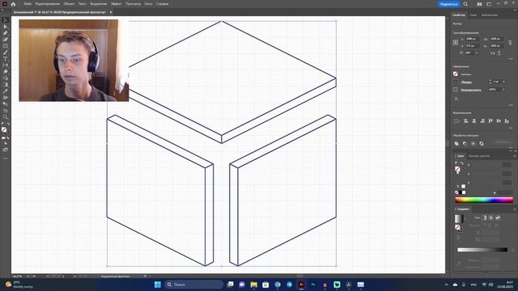This screenshot has width=518, height=291.
Task: Click the Exclude pathfinder icon
Action: (x=482, y=144)
